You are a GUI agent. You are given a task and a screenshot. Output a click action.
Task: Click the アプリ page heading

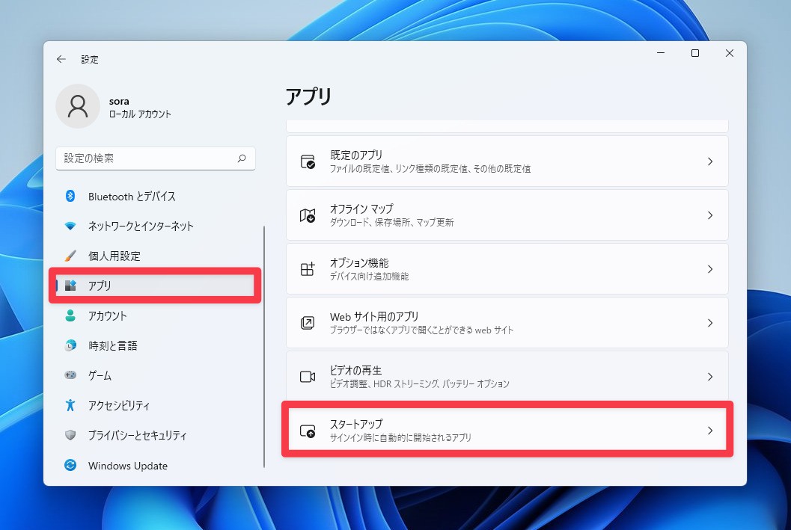click(309, 96)
